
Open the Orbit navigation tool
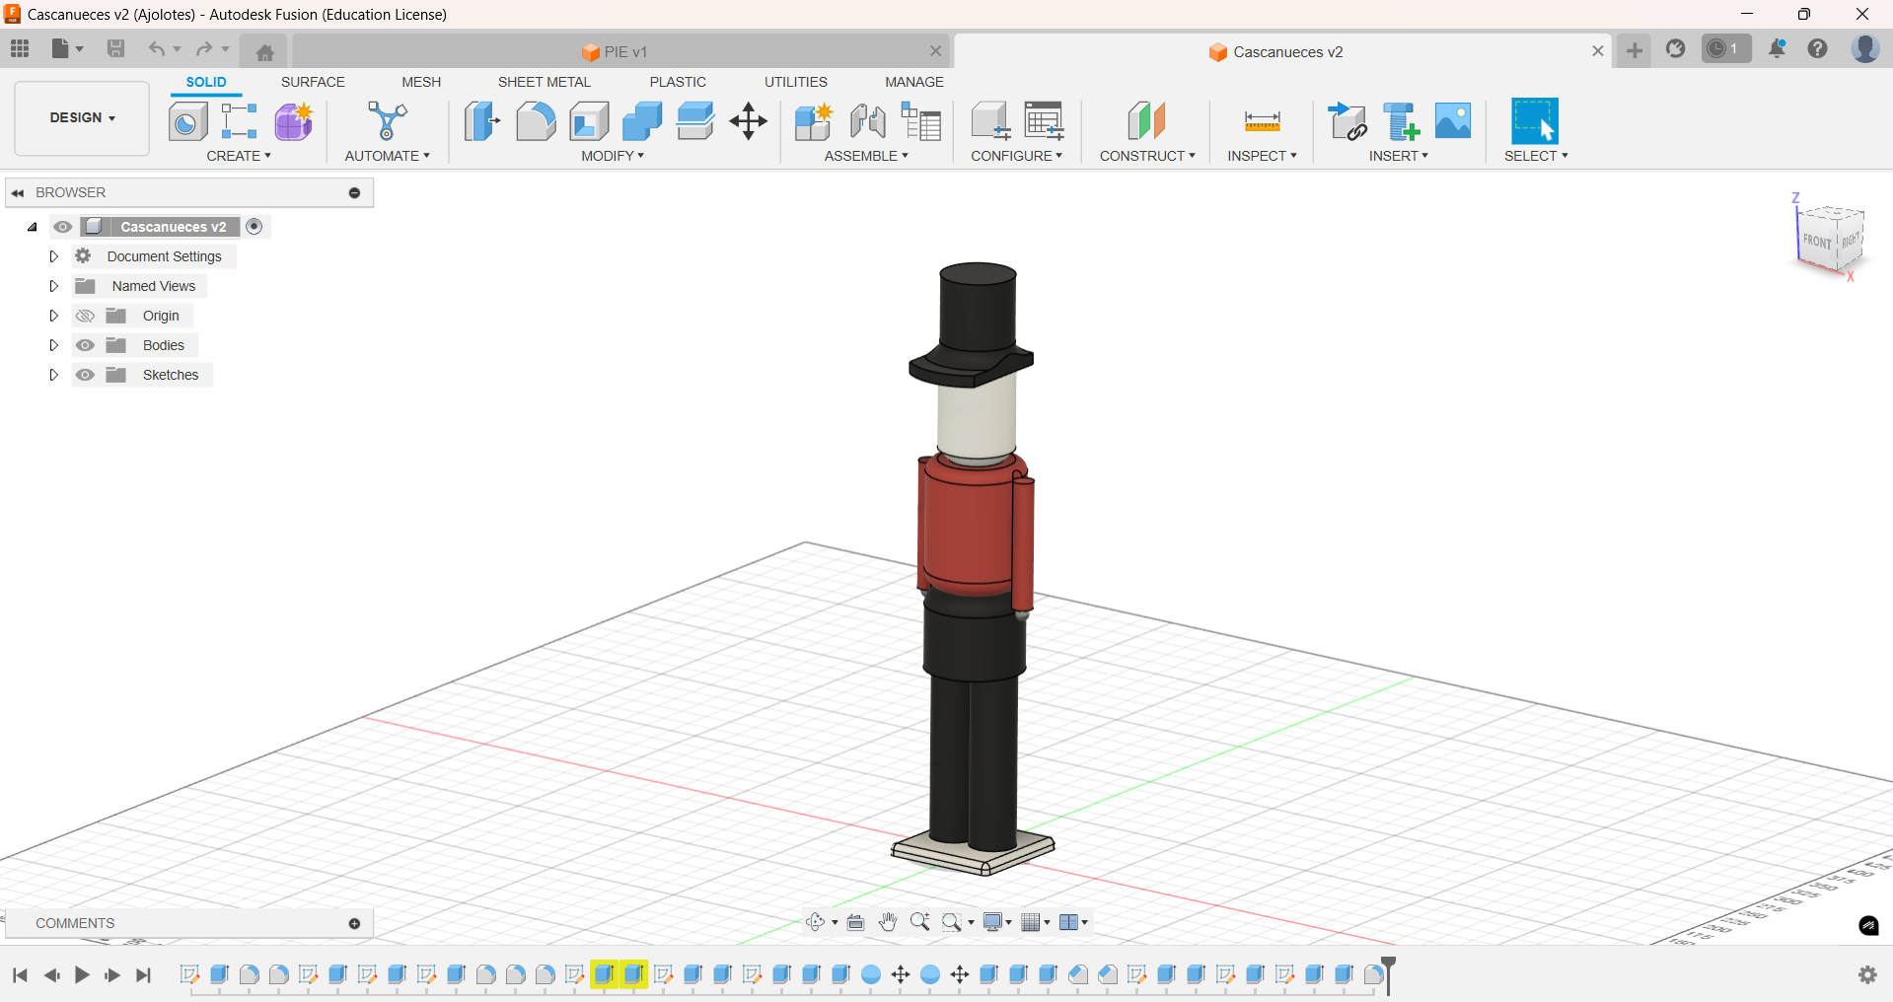point(816,922)
